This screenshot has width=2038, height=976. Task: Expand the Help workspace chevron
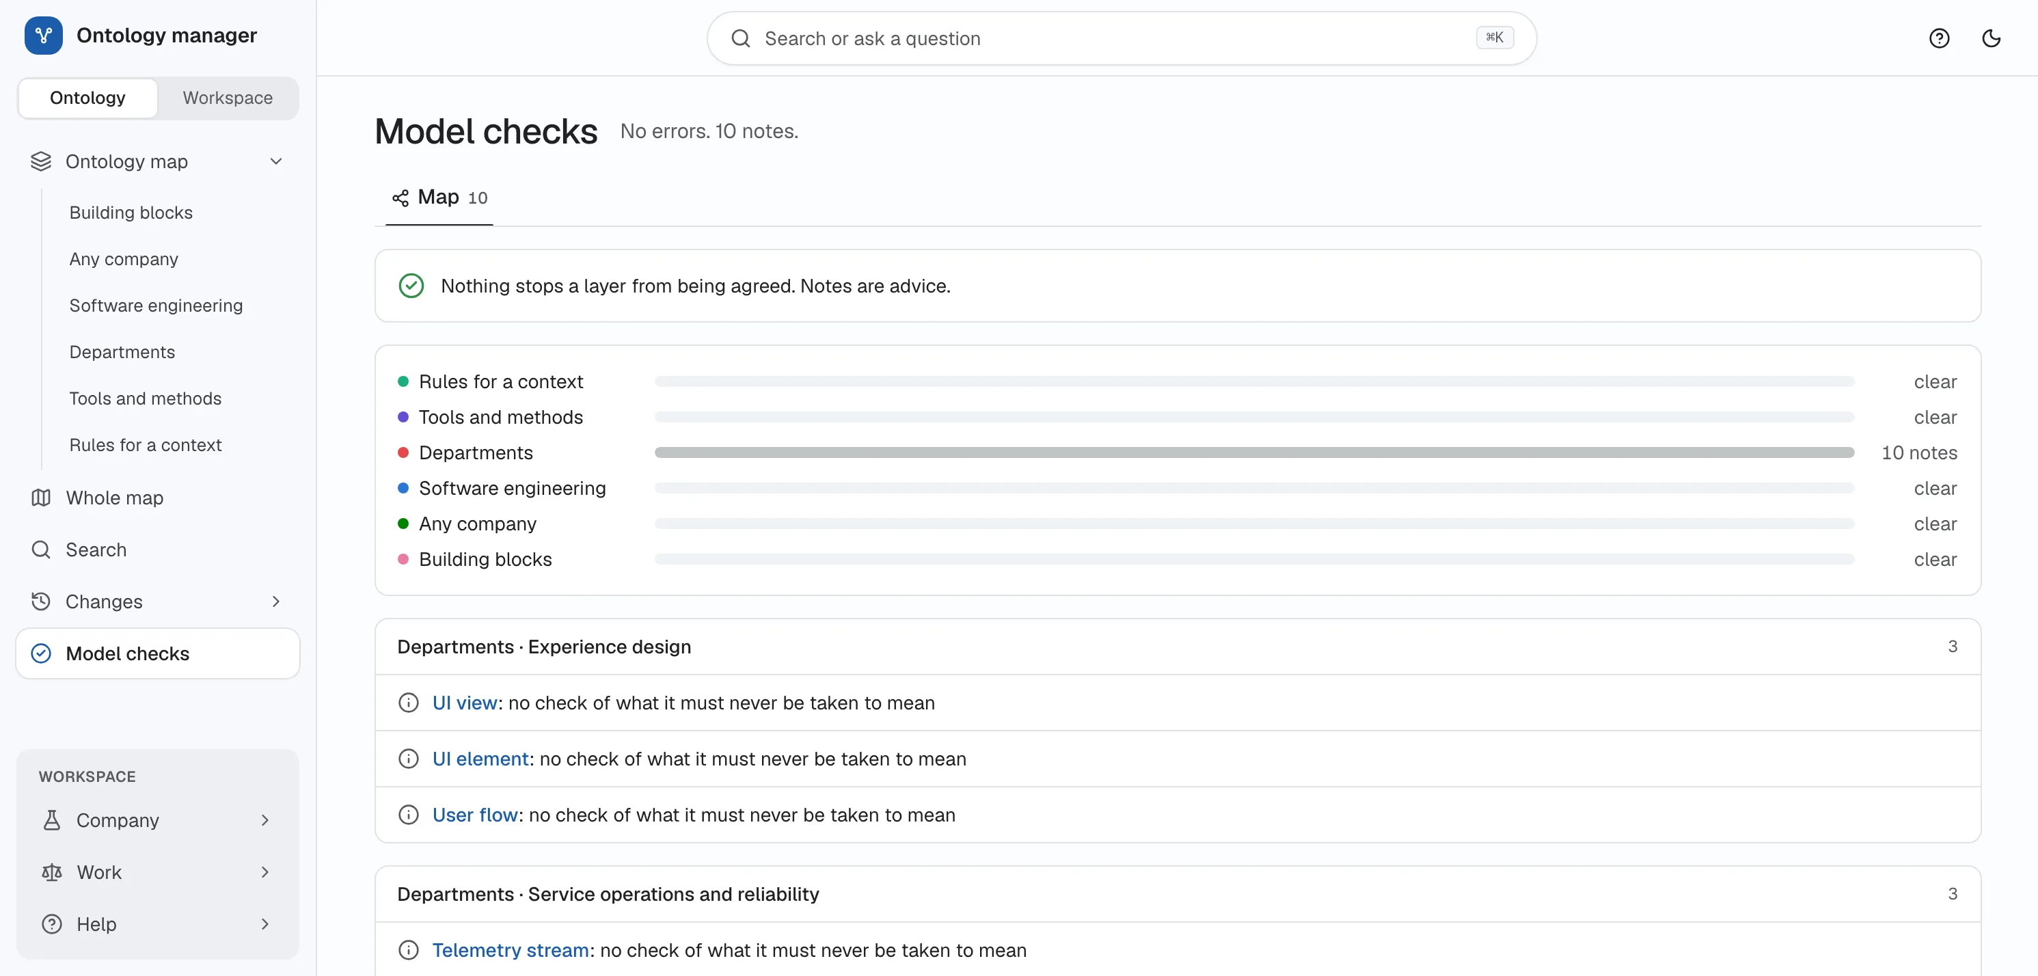[265, 924]
